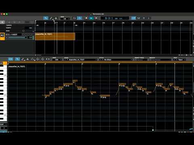Click measure 3 marker in editor ruler
This screenshot has height=145, width=194.
(x=82, y=64)
